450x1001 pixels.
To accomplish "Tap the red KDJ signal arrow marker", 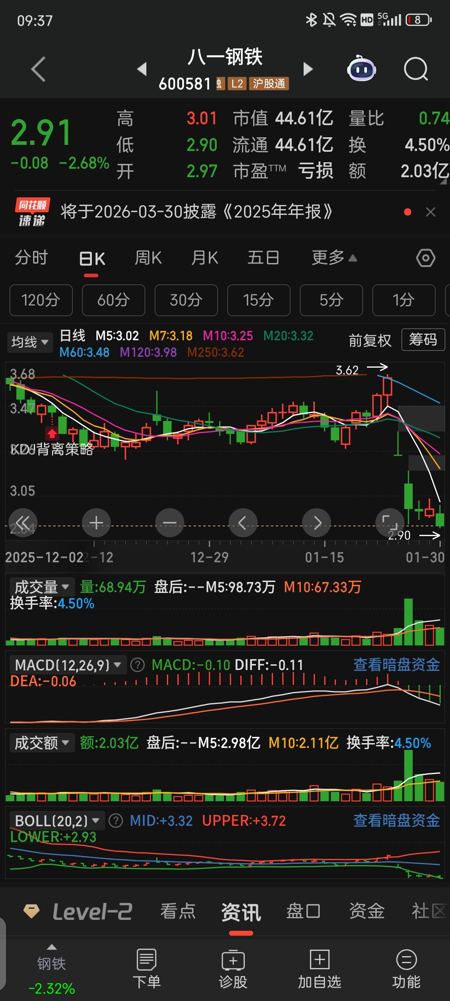I will click(x=52, y=433).
